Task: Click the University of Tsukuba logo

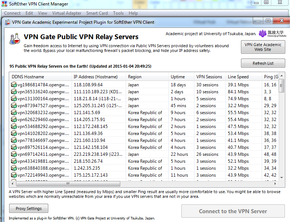Action: (x=272, y=34)
